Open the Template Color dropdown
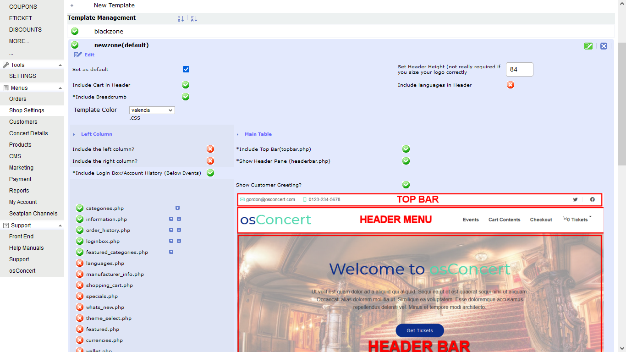This screenshot has width=626, height=352. tap(152, 110)
